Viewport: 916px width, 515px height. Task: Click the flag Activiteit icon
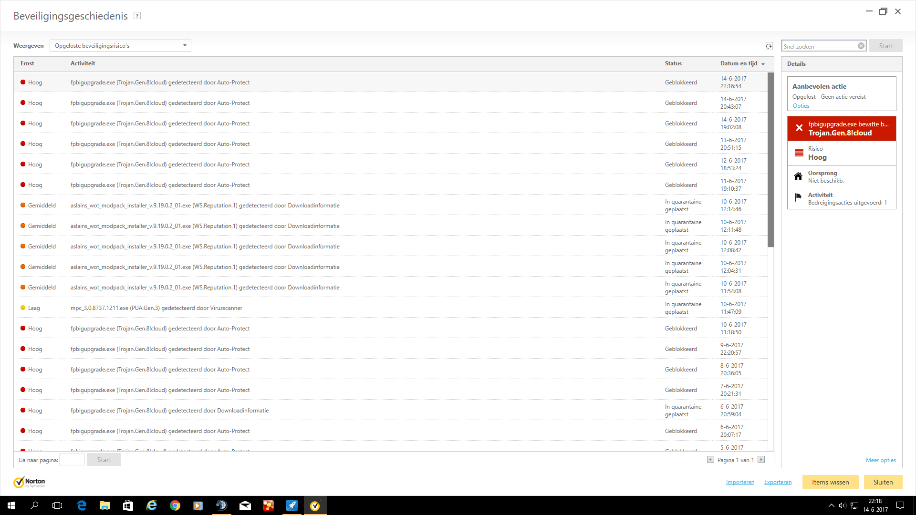point(798,198)
